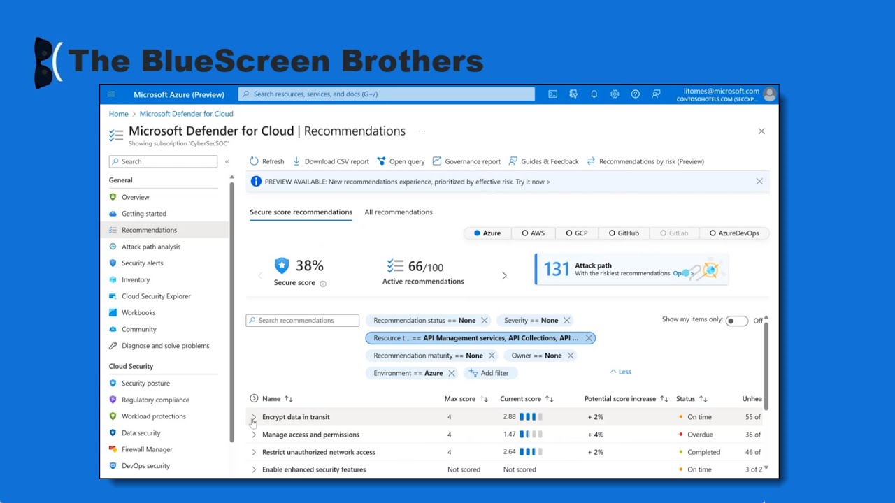
Task: Sort by Potential score increase column
Action: point(626,399)
